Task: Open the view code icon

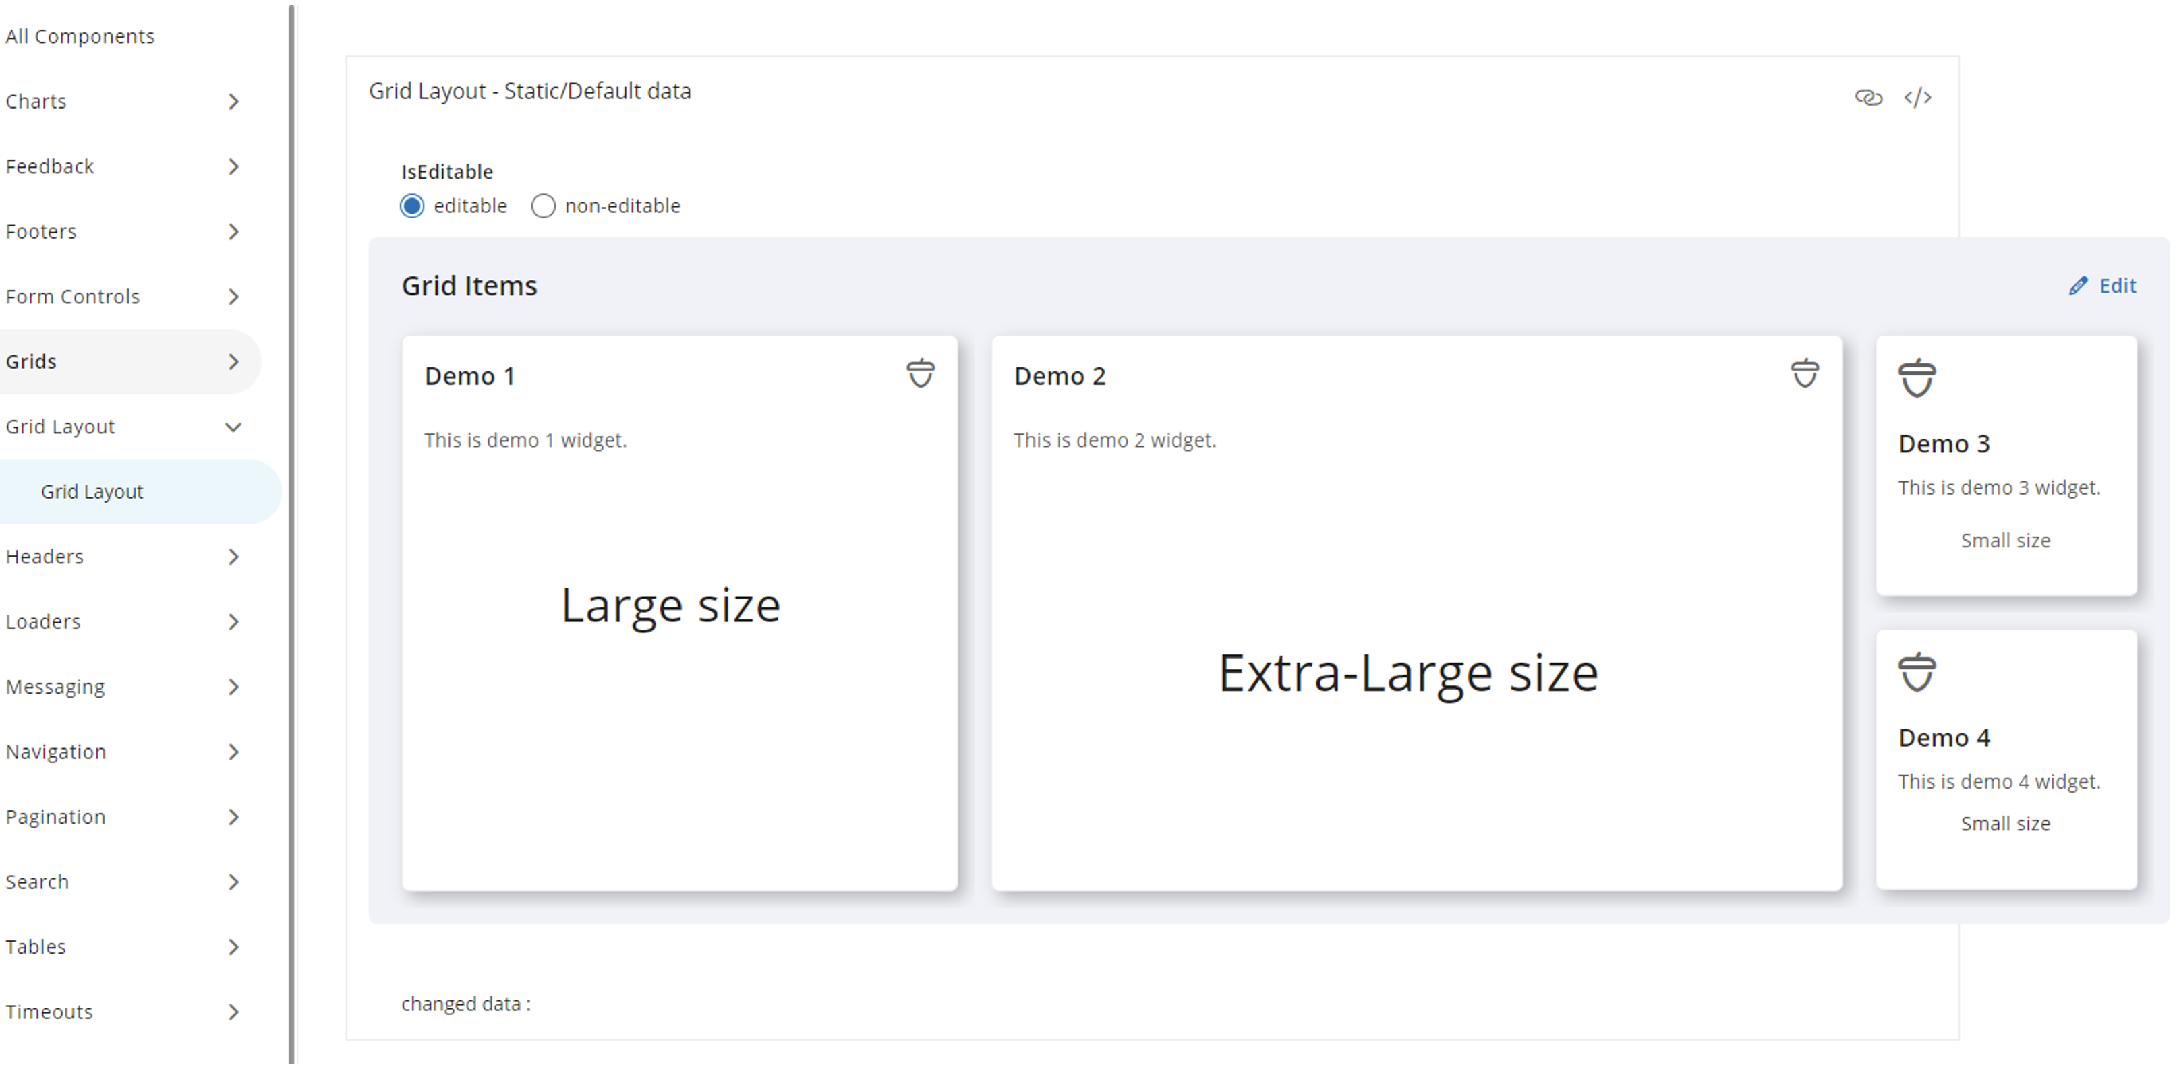Action: click(x=1917, y=98)
